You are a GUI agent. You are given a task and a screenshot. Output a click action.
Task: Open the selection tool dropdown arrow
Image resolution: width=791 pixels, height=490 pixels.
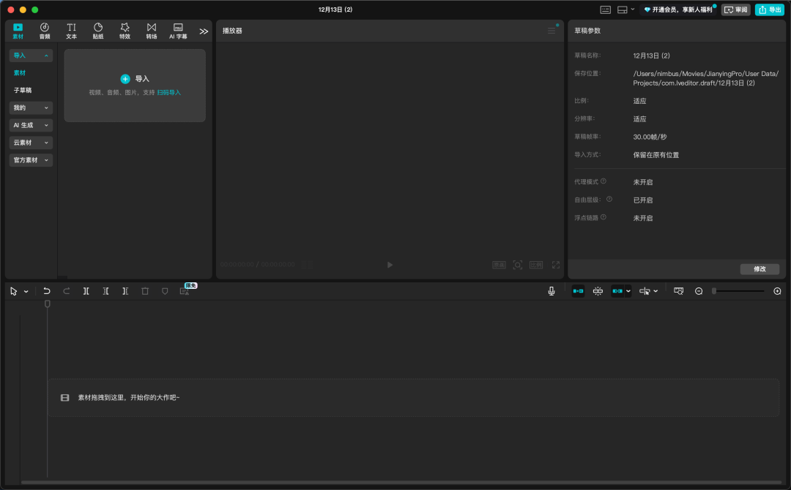pos(26,291)
